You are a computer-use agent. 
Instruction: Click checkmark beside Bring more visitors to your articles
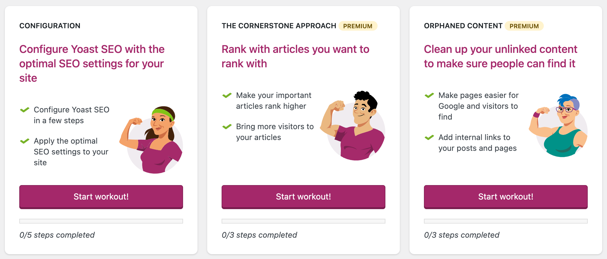pos(227,126)
